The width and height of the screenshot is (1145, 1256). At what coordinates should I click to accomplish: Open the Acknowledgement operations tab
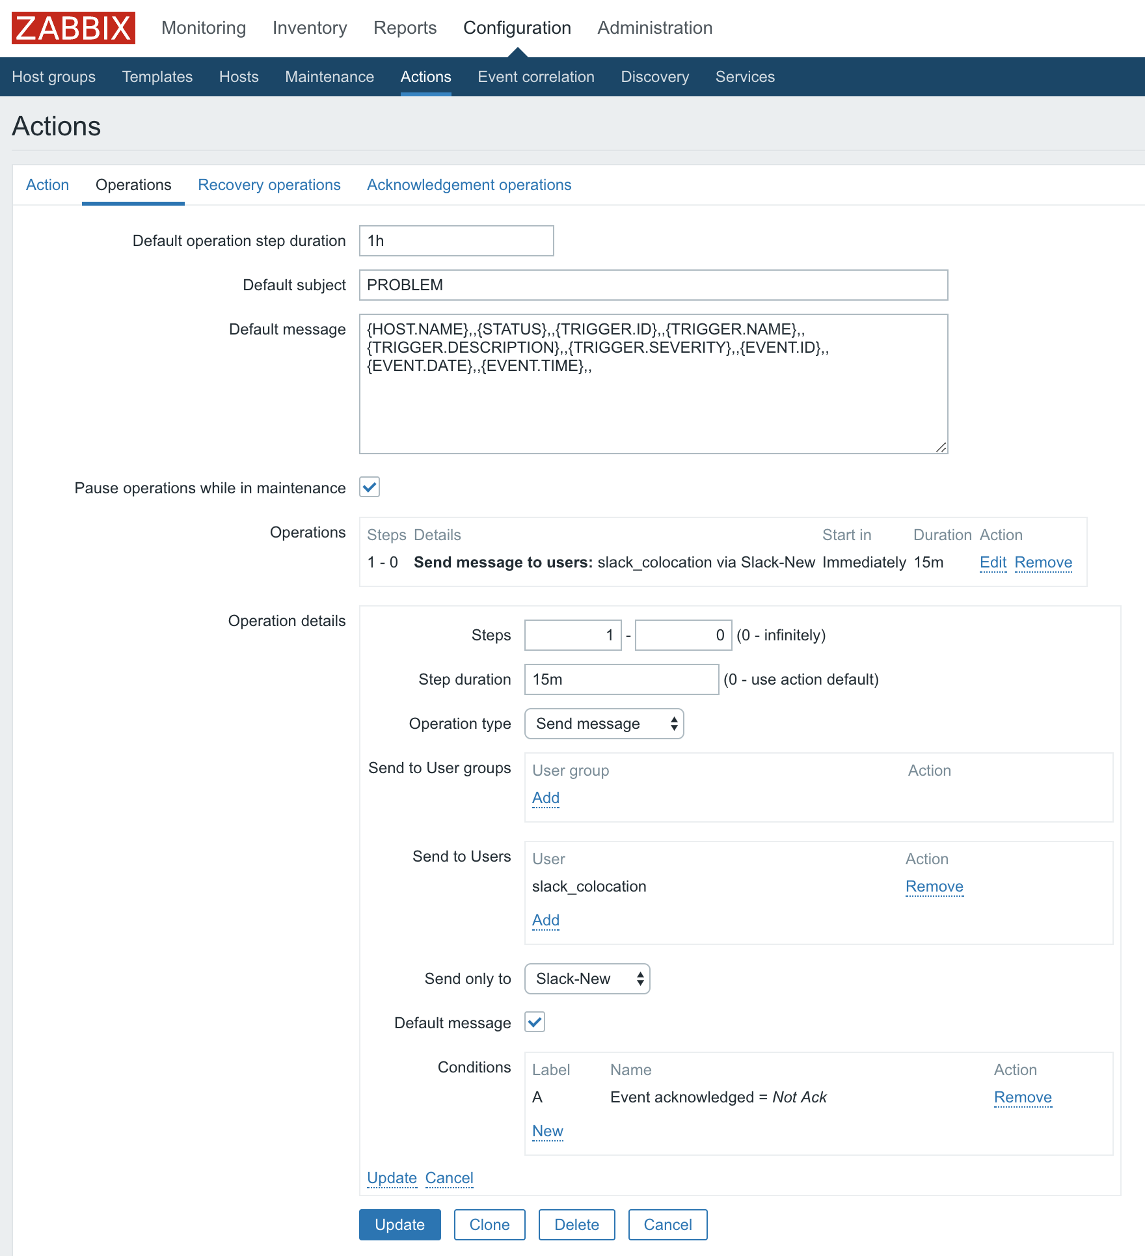(468, 185)
